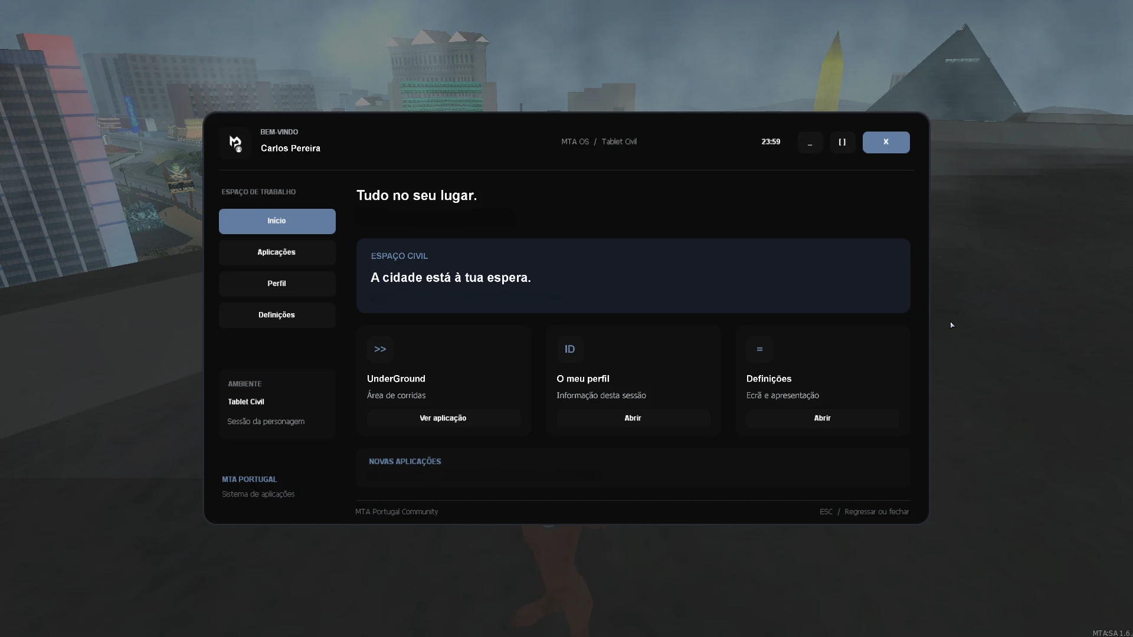The height and width of the screenshot is (637, 1133).
Task: Close the tablet with the X button
Action: 886,142
